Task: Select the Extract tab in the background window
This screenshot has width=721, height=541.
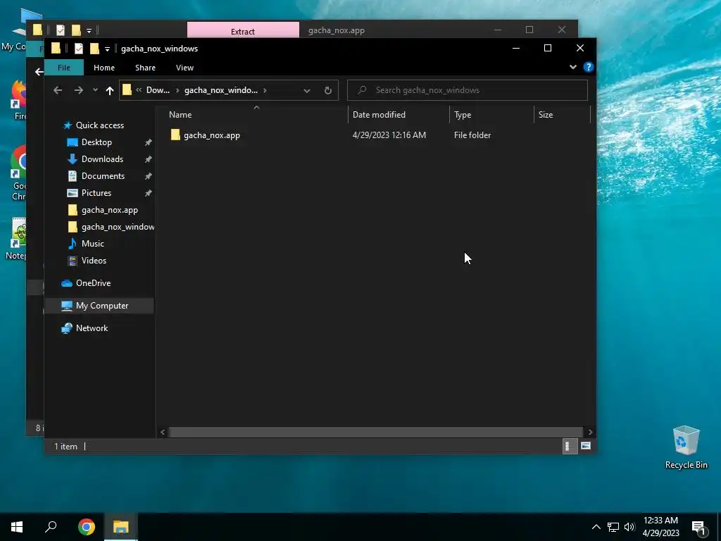Action: [243, 30]
